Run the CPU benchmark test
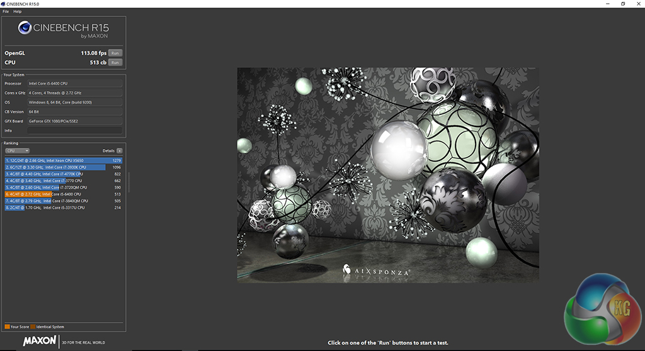Screen dimensions: 645x351 (115, 62)
